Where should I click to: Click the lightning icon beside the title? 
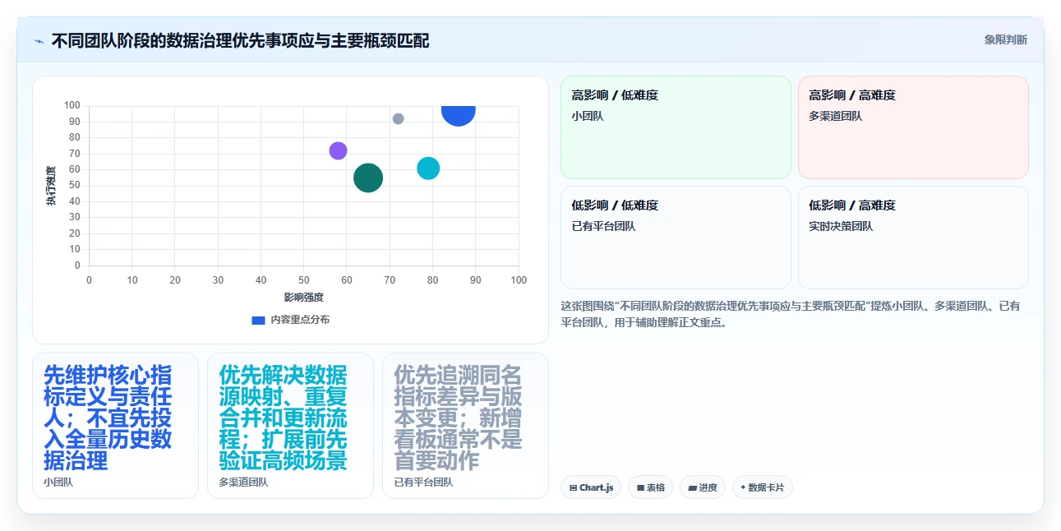39,41
